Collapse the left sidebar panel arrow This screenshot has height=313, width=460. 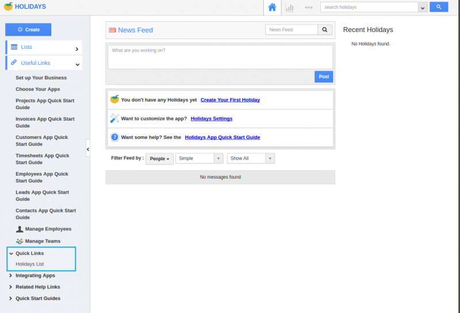(88, 149)
